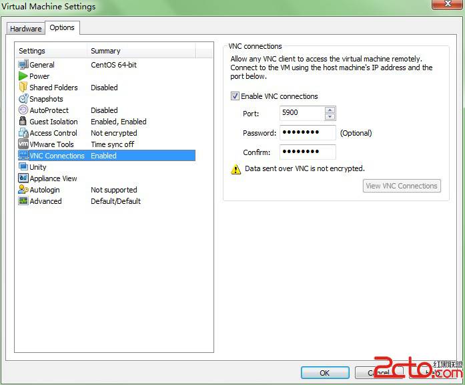Select the AutoProtect row label
This screenshot has height=385, width=465.
click(49, 110)
